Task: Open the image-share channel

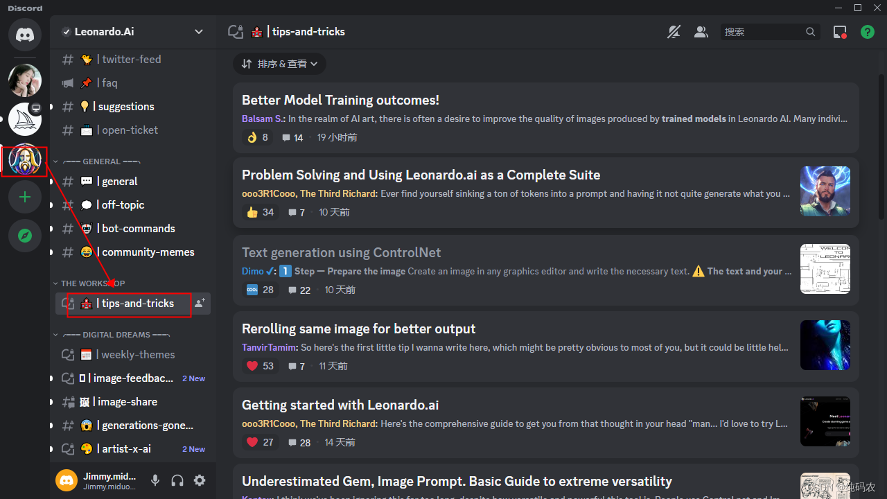Action: coord(133,401)
